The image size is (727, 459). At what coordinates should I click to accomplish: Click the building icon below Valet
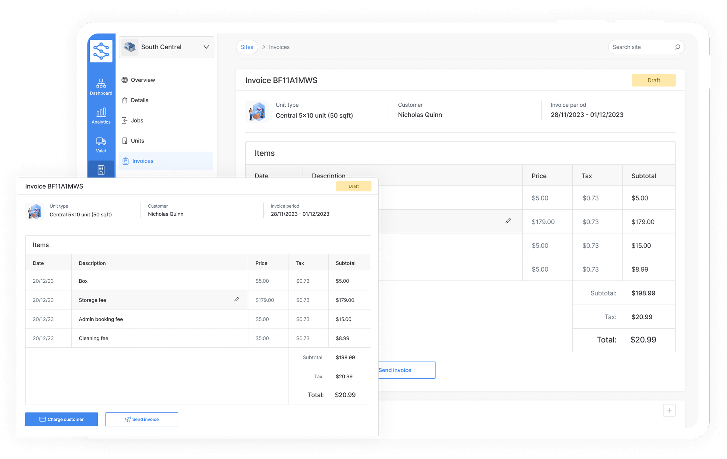101,170
